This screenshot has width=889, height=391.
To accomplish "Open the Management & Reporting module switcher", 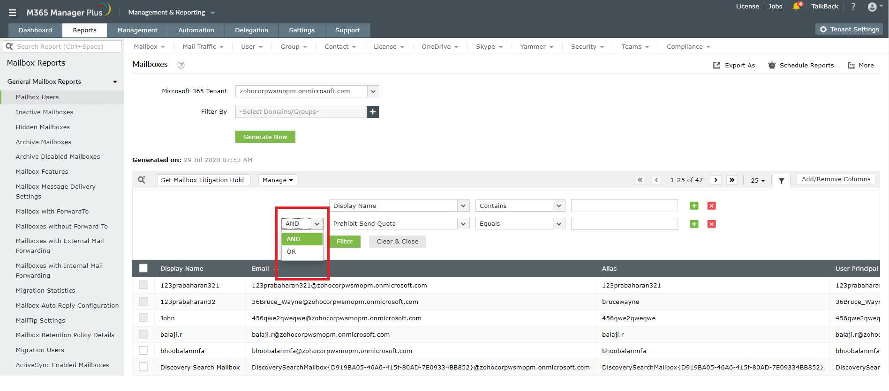I will pyautogui.click(x=172, y=13).
